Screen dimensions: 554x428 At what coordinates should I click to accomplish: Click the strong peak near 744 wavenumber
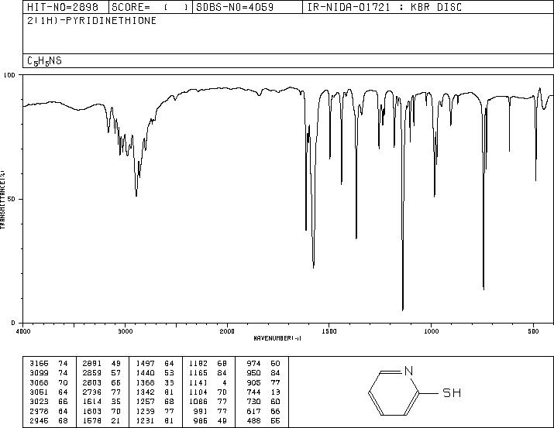click(x=483, y=288)
